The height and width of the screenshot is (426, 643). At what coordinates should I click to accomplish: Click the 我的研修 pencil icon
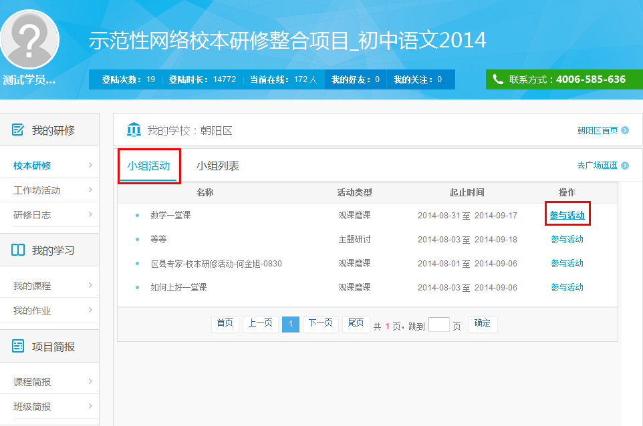(18, 130)
